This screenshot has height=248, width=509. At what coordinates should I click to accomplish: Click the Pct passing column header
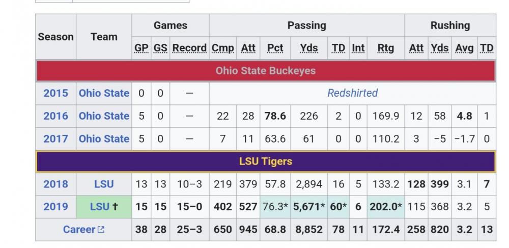pyautogui.click(x=275, y=48)
